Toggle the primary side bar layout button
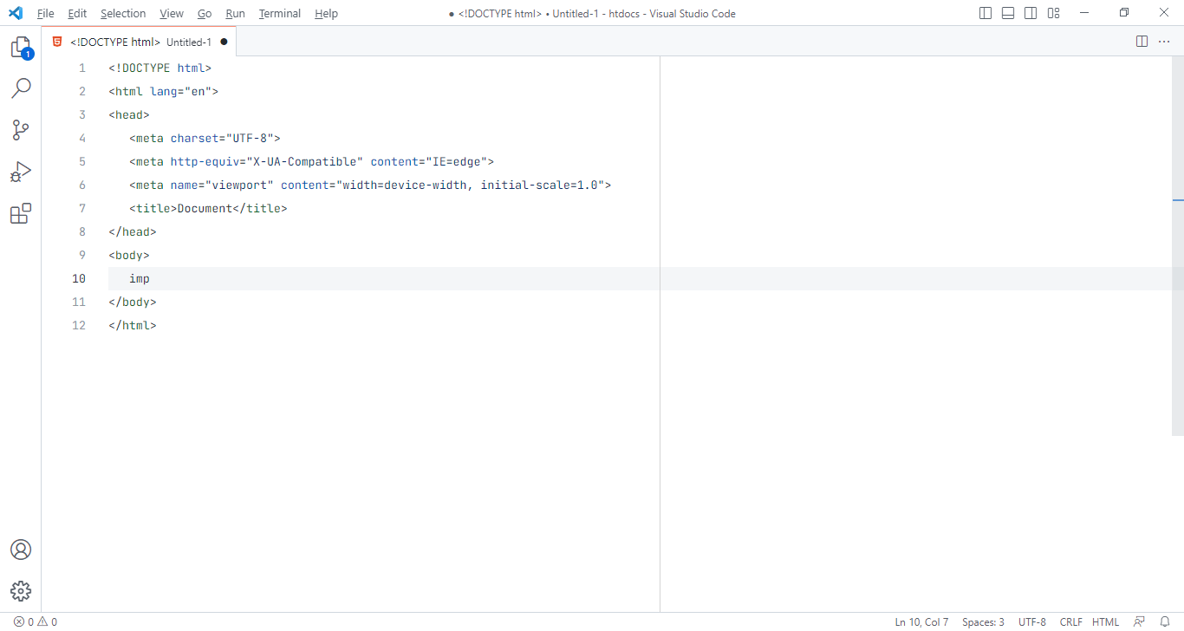The width and height of the screenshot is (1184, 631). click(986, 13)
